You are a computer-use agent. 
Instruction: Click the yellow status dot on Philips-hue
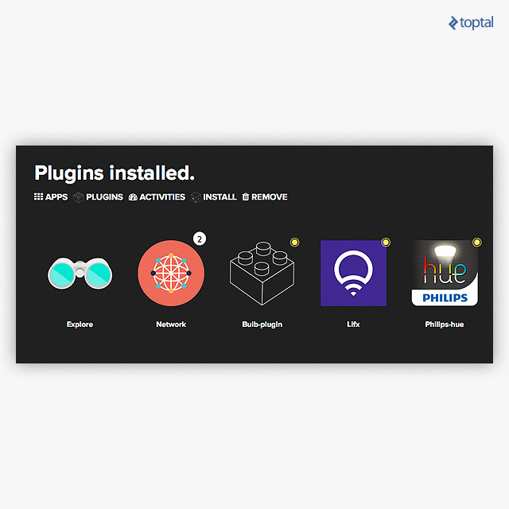tap(476, 242)
